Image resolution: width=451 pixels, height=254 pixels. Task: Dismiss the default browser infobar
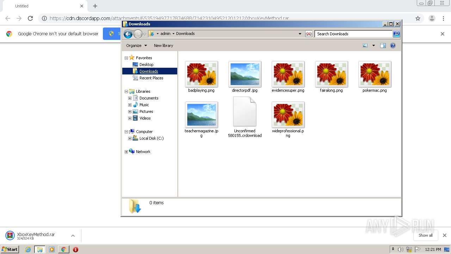[x=443, y=34]
